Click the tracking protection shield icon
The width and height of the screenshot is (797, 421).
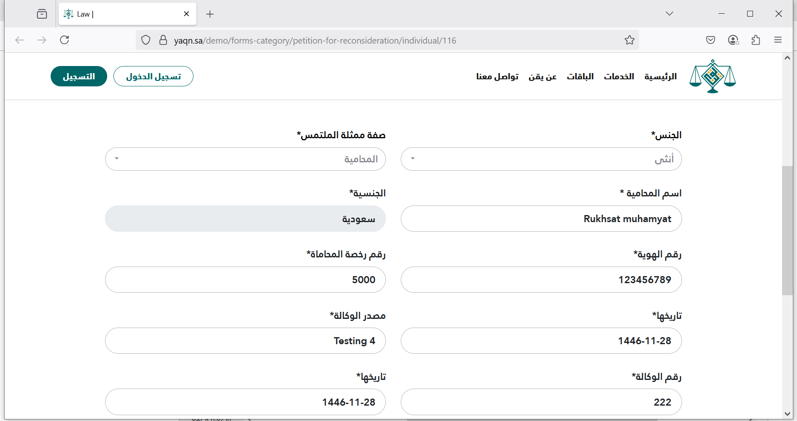point(146,40)
